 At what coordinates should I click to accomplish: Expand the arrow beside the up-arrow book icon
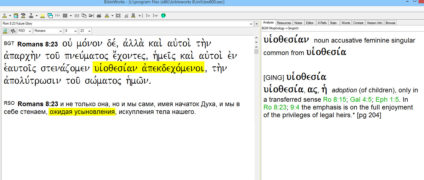112,15
